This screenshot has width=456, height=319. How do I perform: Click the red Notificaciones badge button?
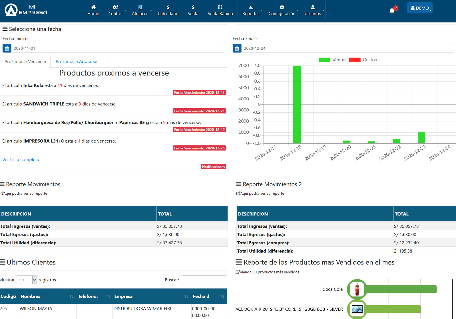(213, 167)
